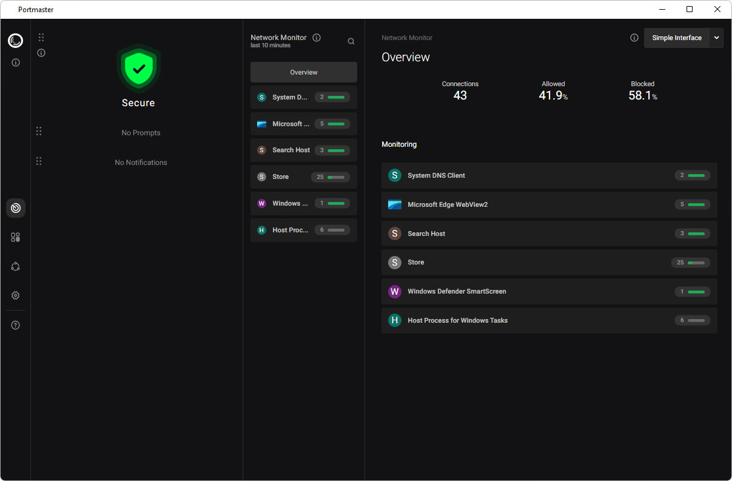Select the Overview tab in the app list

[304, 72]
